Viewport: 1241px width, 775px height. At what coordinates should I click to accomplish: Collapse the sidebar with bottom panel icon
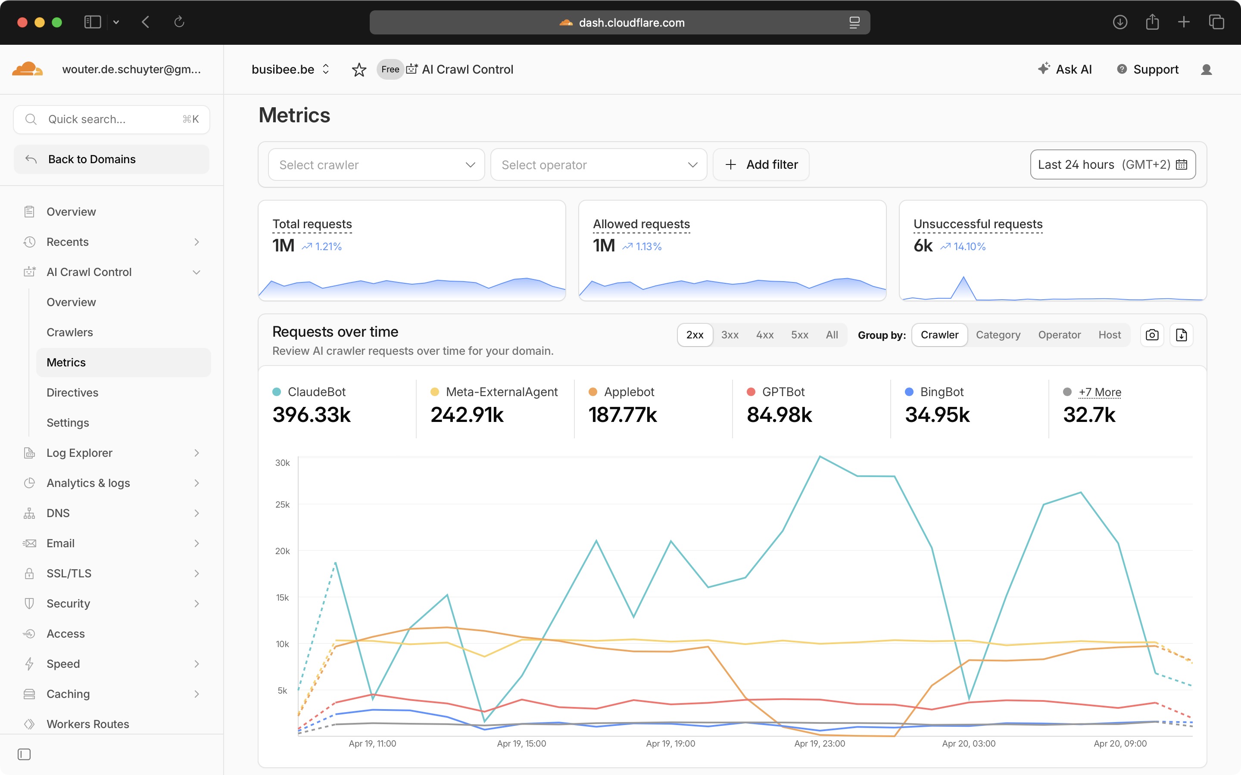click(x=24, y=754)
